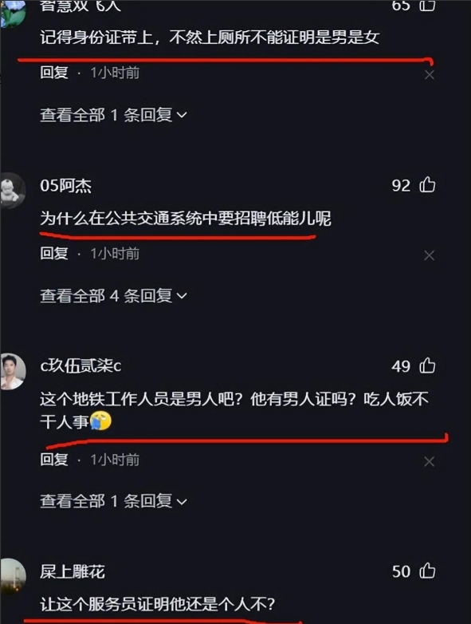Open c玖伍贰柒c's profile avatar
Image resolution: width=471 pixels, height=624 pixels.
point(12,371)
